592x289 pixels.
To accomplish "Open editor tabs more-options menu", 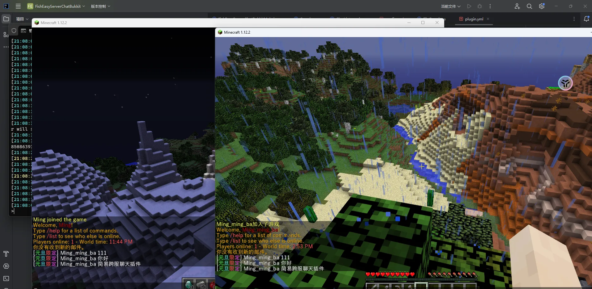I will (x=574, y=19).
